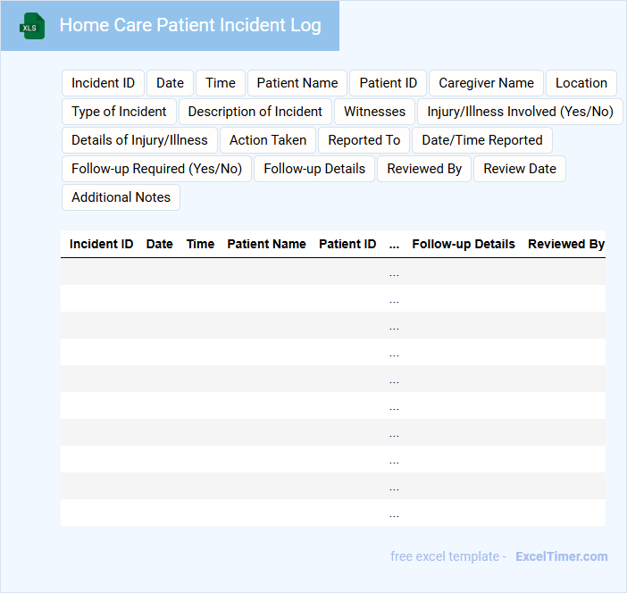
Task: Select the Action Taken tag
Action: 268,140
